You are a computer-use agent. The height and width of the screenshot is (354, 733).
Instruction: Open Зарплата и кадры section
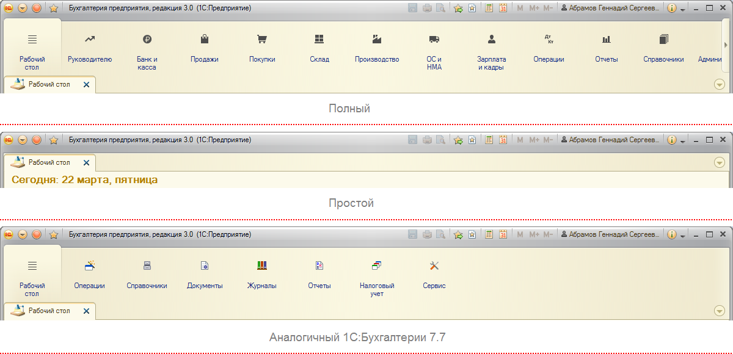tap(491, 52)
